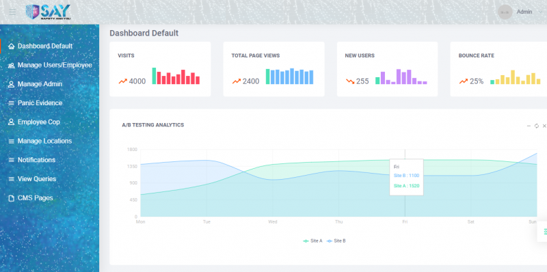Click the Sat label on chart axis
547x272 pixels.
click(x=471, y=222)
